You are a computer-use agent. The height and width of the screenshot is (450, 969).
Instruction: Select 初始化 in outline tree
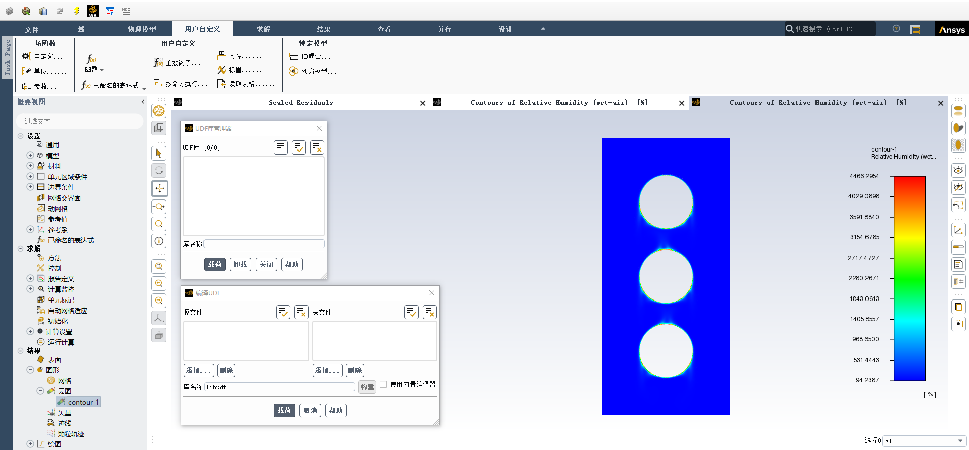click(58, 321)
